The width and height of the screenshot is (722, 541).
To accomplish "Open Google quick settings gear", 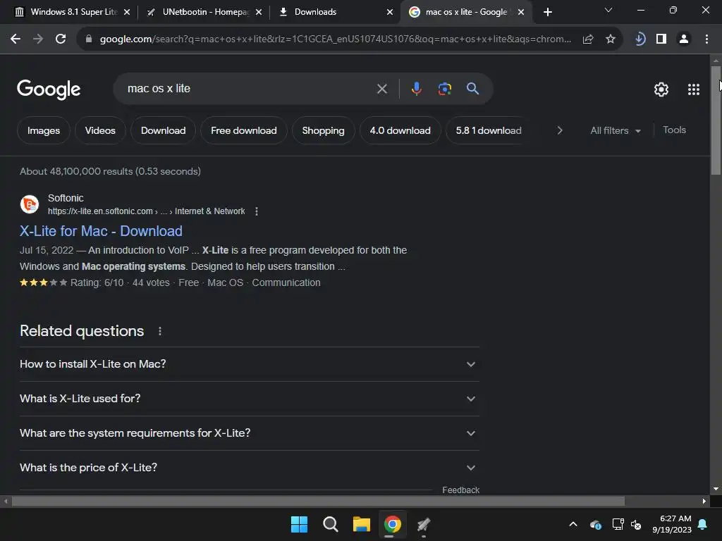I will click(661, 89).
